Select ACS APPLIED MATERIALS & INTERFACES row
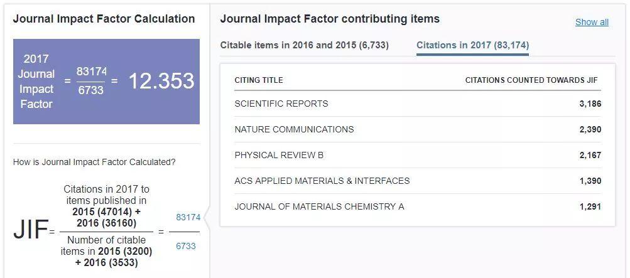Image resolution: width=630 pixels, height=278 pixels. [322, 181]
